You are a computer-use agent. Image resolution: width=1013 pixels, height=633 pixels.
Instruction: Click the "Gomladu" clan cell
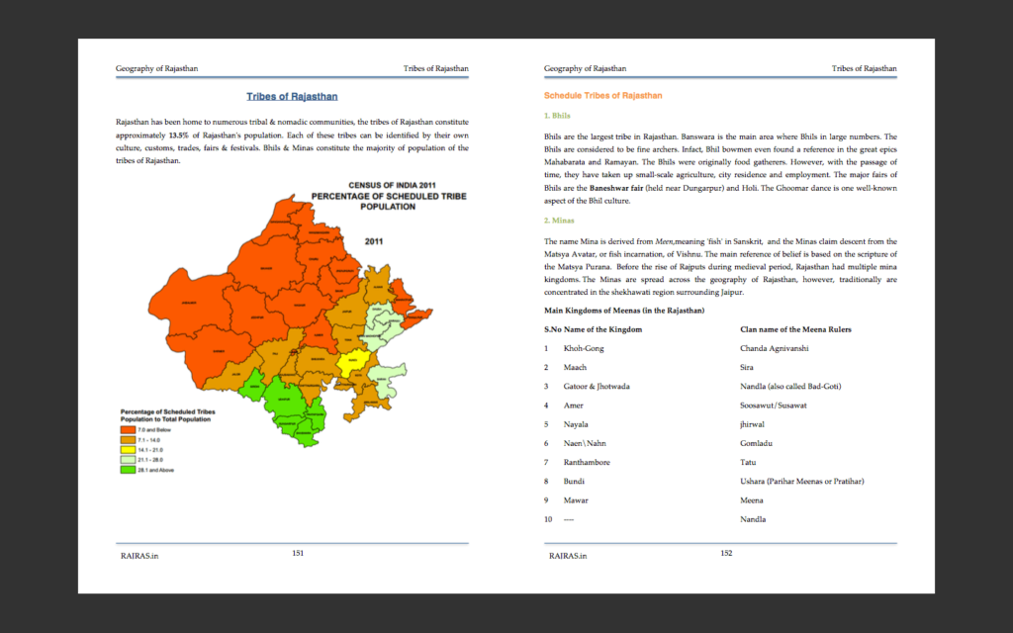(x=756, y=443)
